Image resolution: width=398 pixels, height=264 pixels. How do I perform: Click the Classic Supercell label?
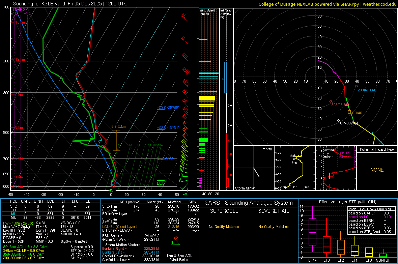[x=344, y=155]
